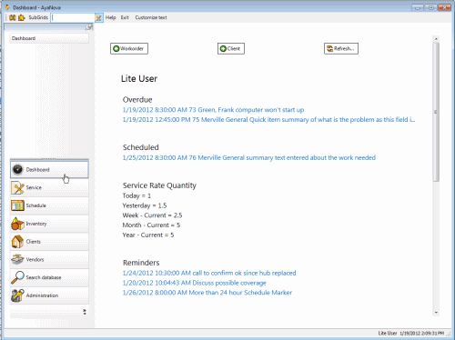The height and width of the screenshot is (340, 455).
Task: Click the pin icon on navigation pane header
Action: [88, 27]
